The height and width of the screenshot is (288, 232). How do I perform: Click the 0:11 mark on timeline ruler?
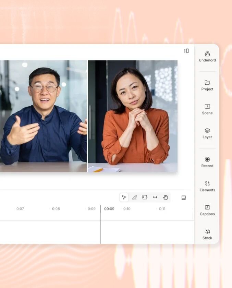click(162, 209)
